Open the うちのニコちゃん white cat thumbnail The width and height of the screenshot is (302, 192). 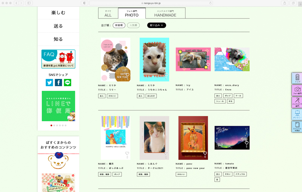click(x=154, y=60)
